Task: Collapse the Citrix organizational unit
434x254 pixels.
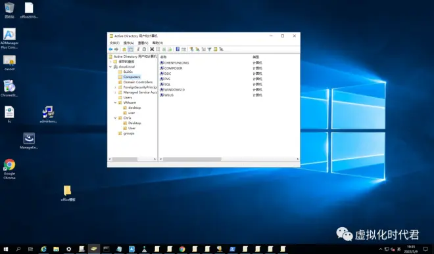Action: [116, 118]
